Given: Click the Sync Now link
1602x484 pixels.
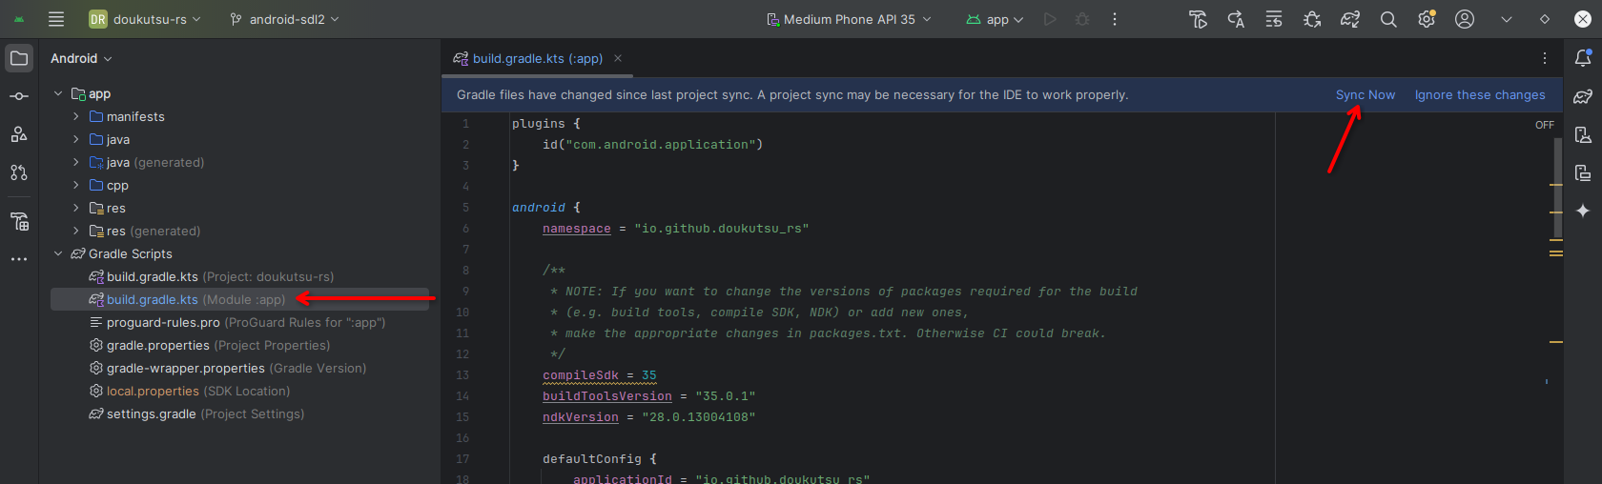Looking at the screenshot, I should (1365, 94).
